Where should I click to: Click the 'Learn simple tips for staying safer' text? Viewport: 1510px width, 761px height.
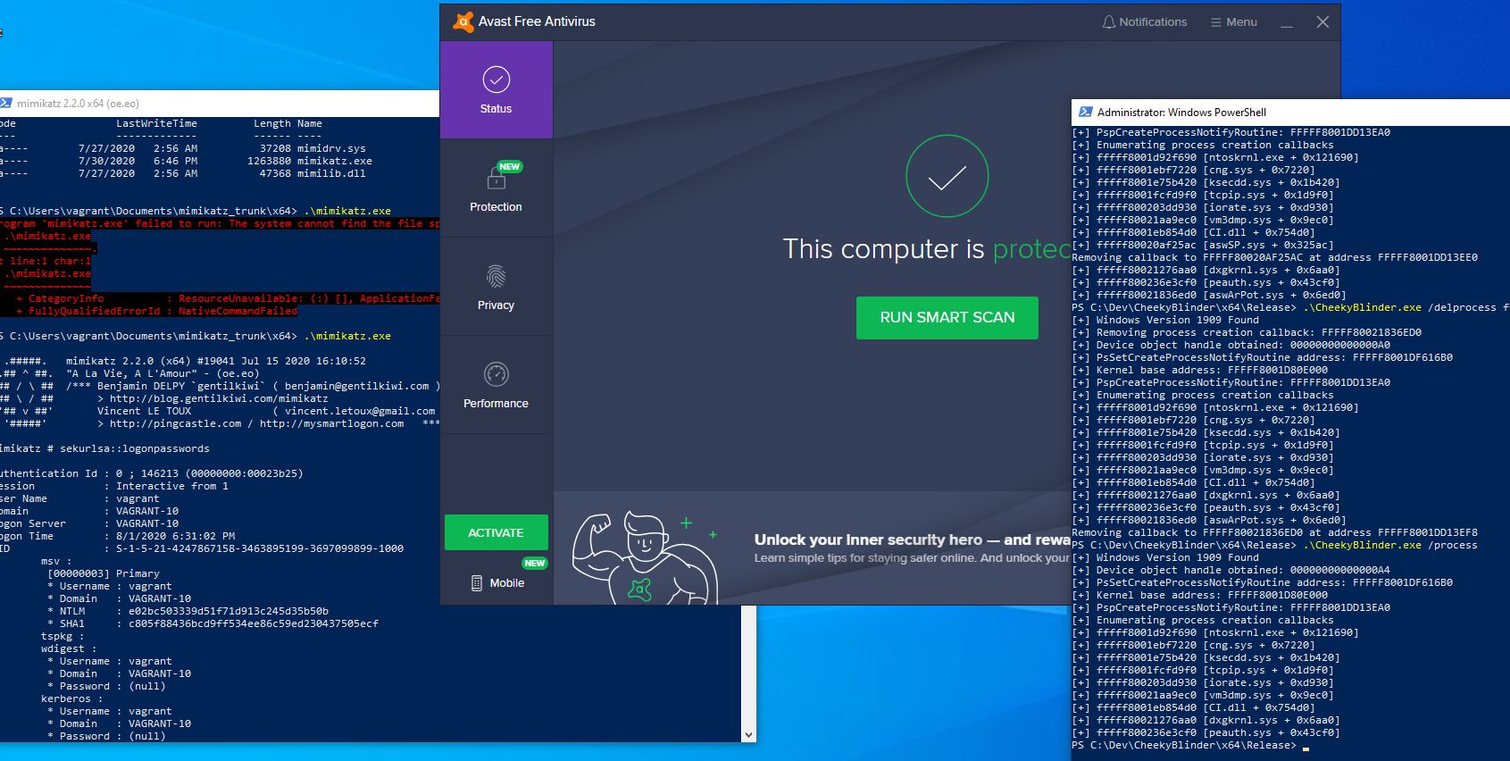click(x=912, y=558)
